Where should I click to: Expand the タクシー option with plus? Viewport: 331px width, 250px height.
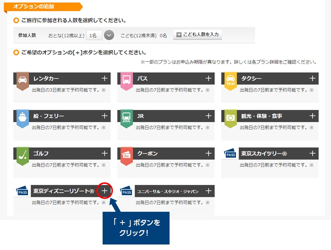point(313,78)
